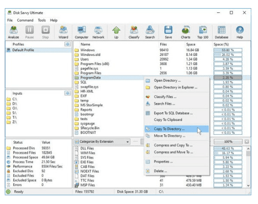Click the Excluded Dirs lock icon
Image resolution: width=258 pixels, height=204 pixels.
coord(9,171)
